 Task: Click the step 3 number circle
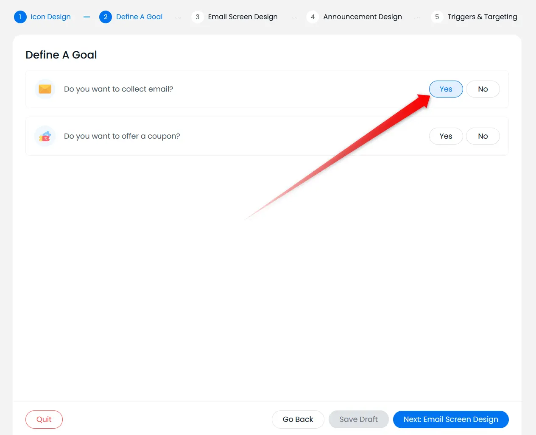[197, 17]
